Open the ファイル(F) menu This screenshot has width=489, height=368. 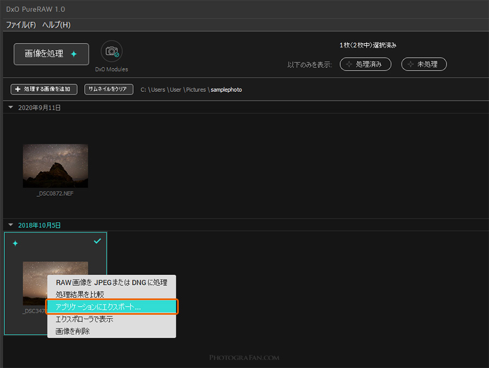[21, 25]
